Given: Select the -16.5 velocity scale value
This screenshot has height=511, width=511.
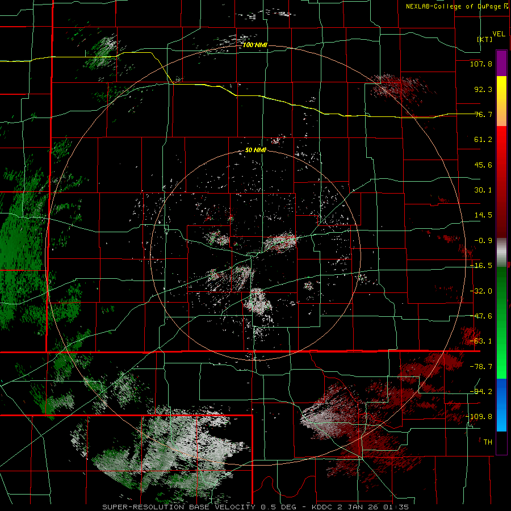Looking at the screenshot, I should coord(481,266).
